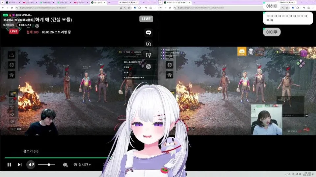This screenshot has height=177, width=316.
Task: Open the stream title '하게 해 (건실 모름)'
Action: click(54, 20)
